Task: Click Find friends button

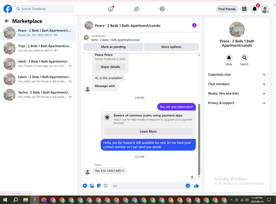Action: 227,9
